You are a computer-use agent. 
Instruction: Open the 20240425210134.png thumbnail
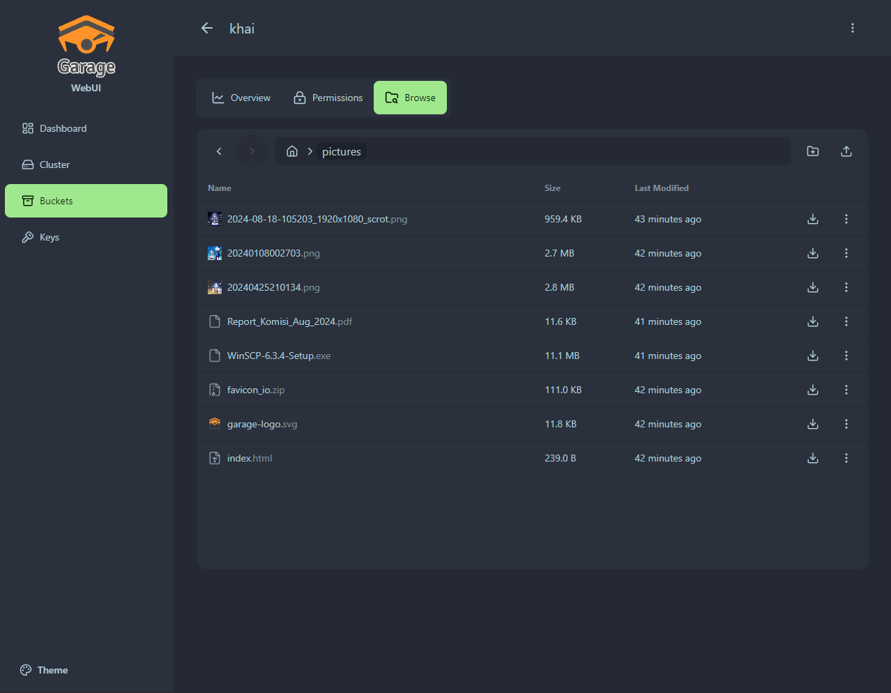click(215, 287)
